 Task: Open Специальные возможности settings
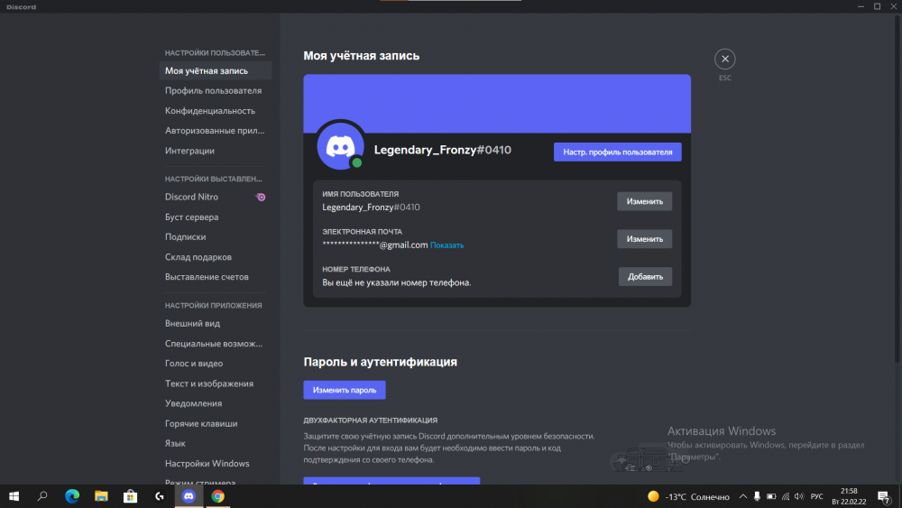(x=216, y=344)
